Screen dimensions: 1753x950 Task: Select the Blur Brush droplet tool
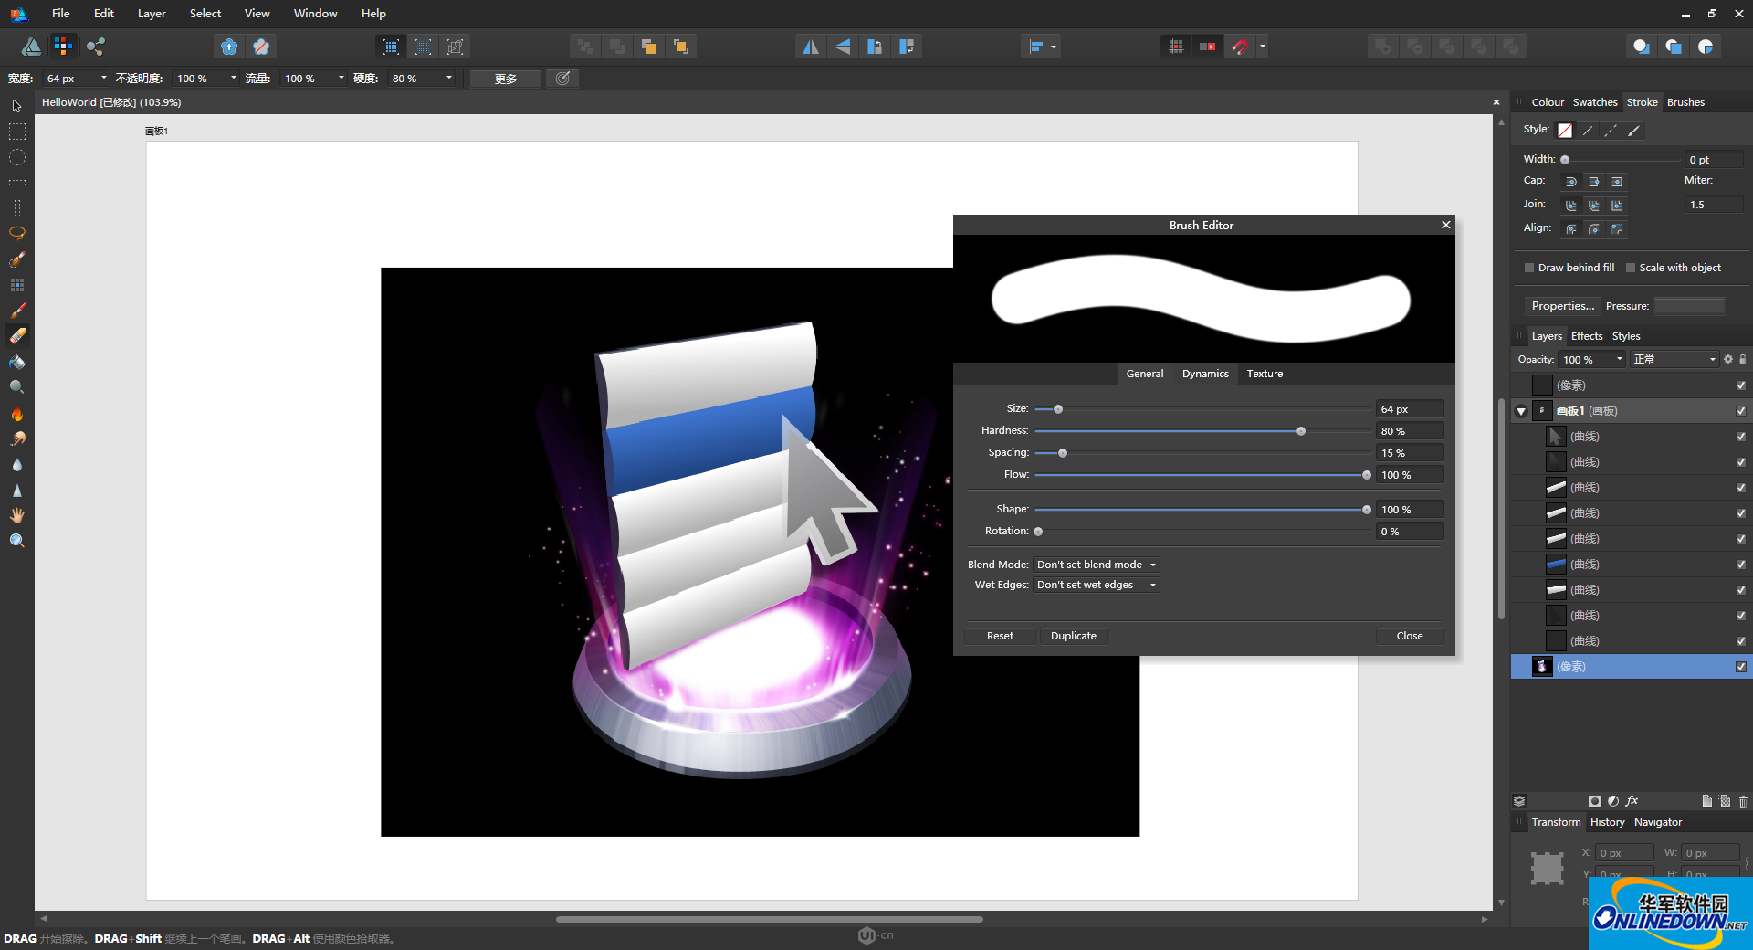tap(16, 464)
